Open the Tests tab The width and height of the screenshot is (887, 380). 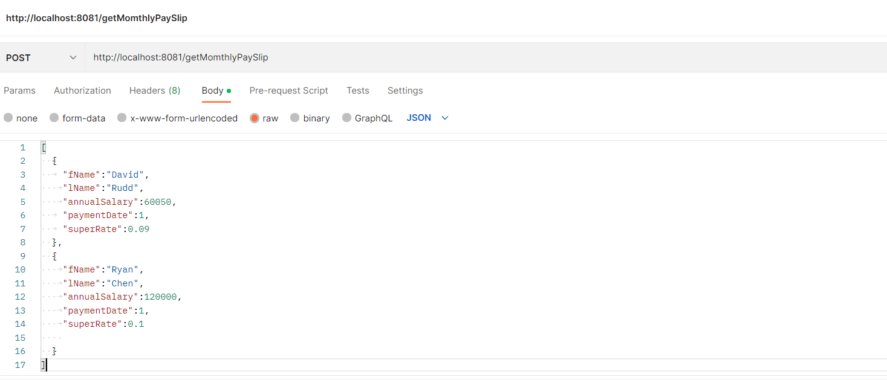pos(357,90)
